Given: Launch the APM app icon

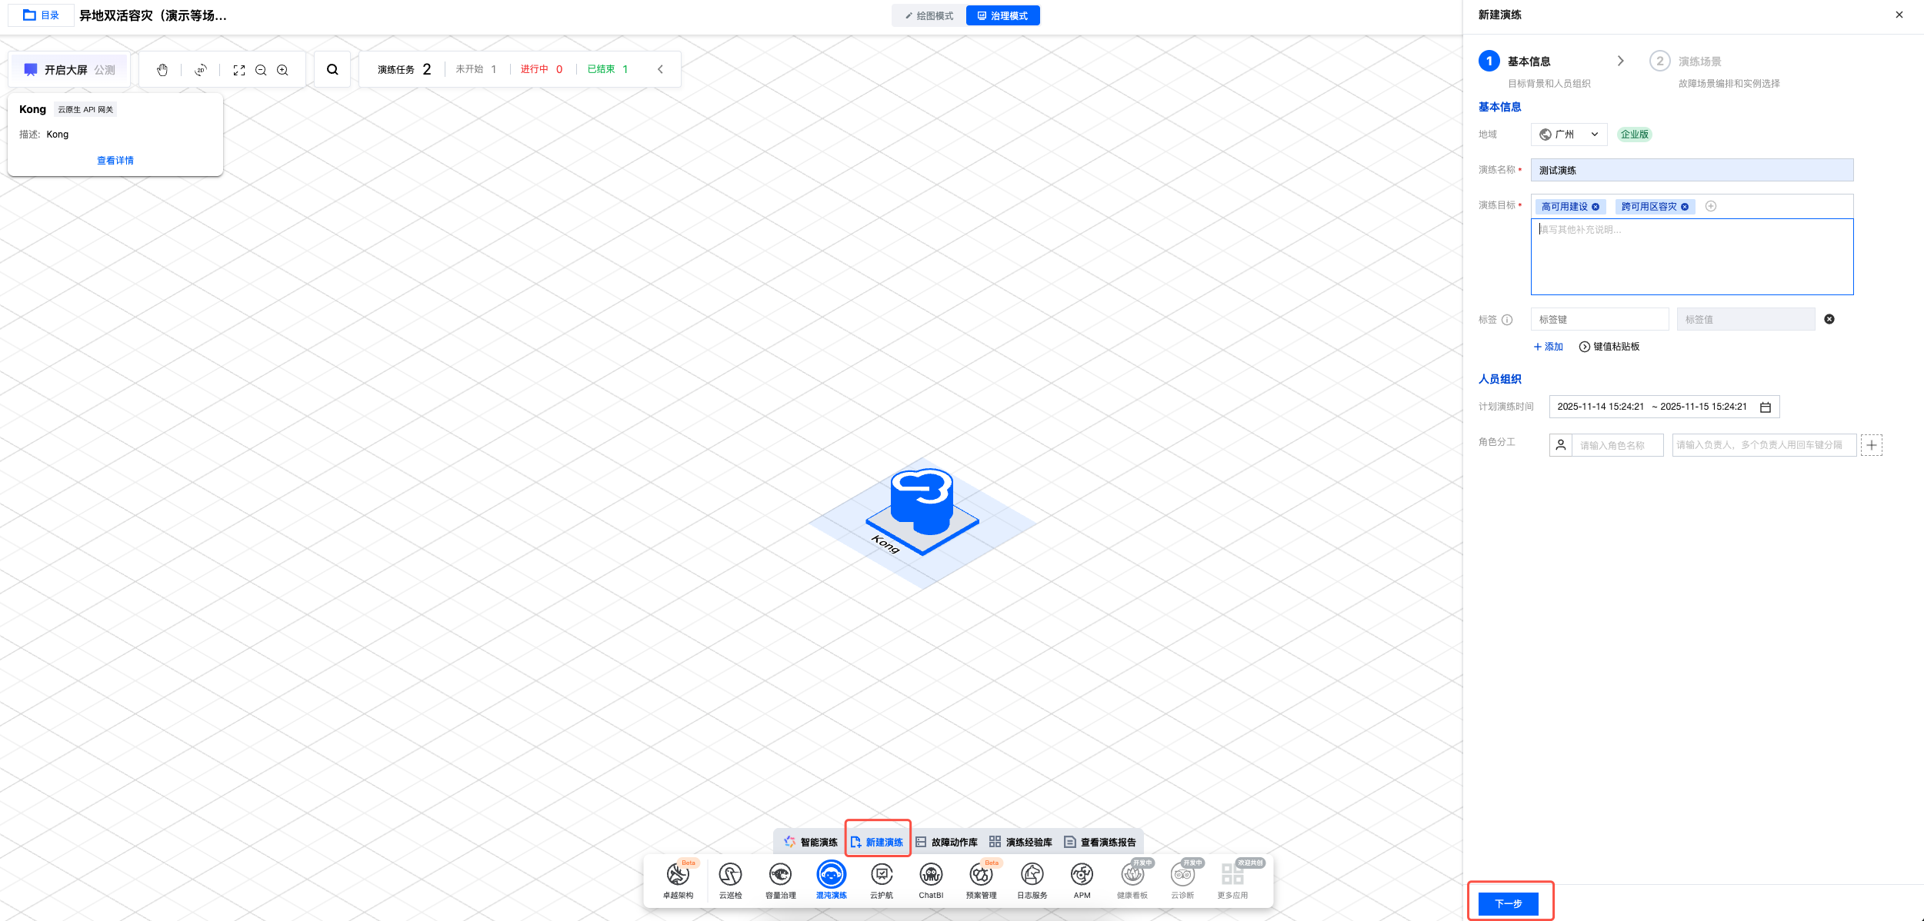Looking at the screenshot, I should [1082, 875].
